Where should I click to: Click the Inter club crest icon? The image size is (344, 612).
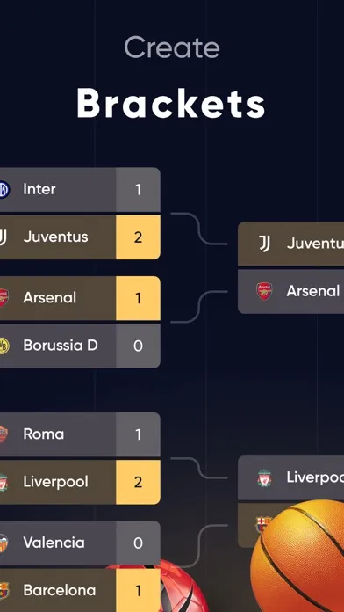coord(4,190)
